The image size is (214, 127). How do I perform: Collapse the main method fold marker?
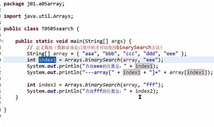[2, 41]
